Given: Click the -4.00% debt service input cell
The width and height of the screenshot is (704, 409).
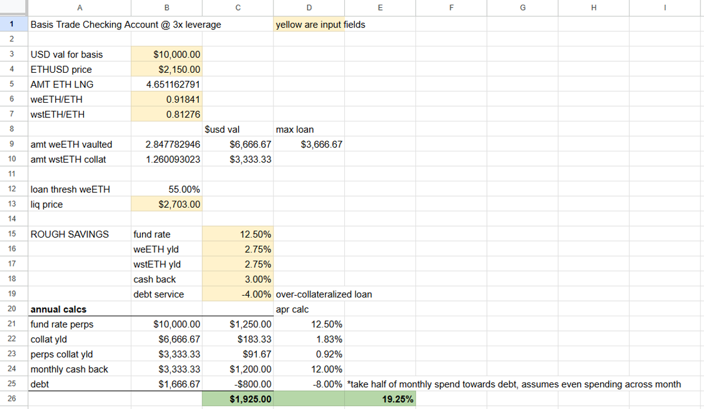Looking at the screenshot, I should [x=238, y=294].
